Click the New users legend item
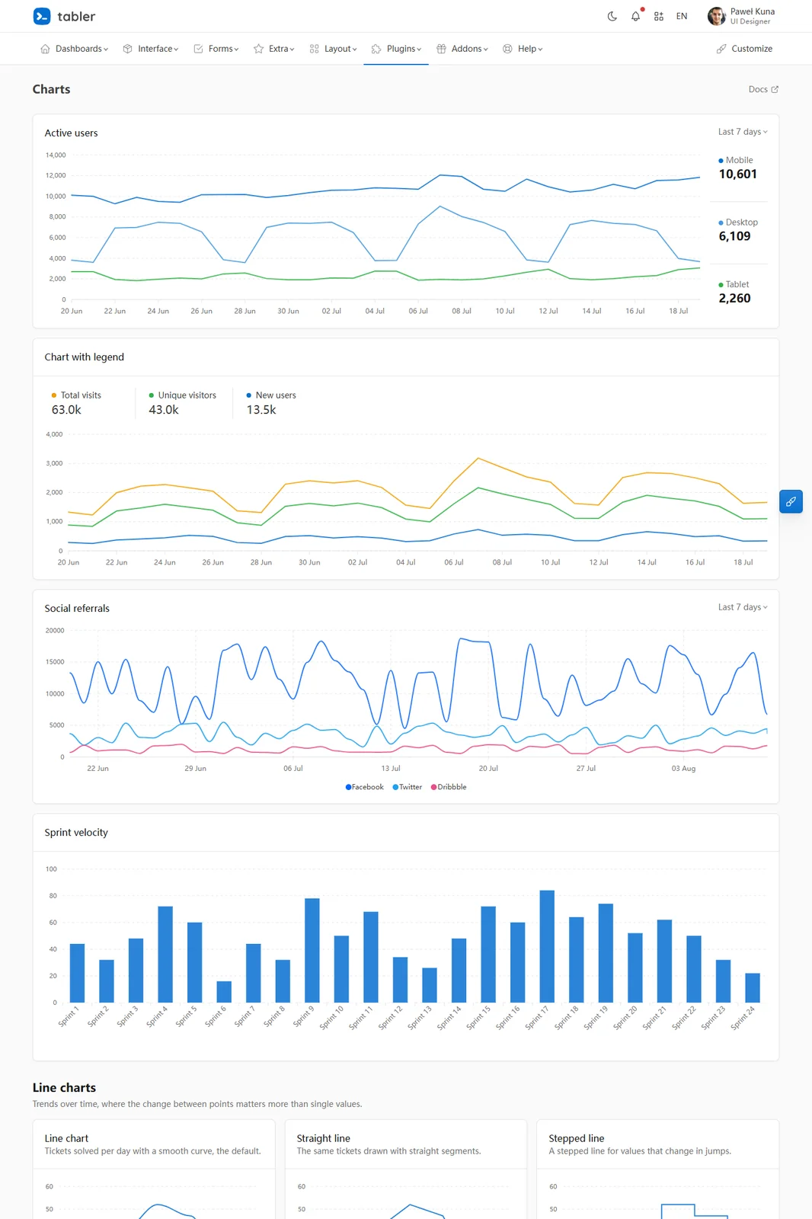The width and height of the screenshot is (812, 1219). tap(271, 395)
